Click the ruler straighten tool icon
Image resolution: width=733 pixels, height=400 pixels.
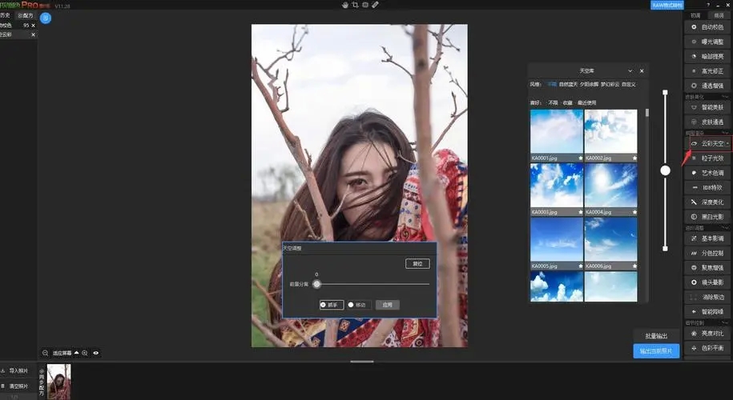point(375,5)
